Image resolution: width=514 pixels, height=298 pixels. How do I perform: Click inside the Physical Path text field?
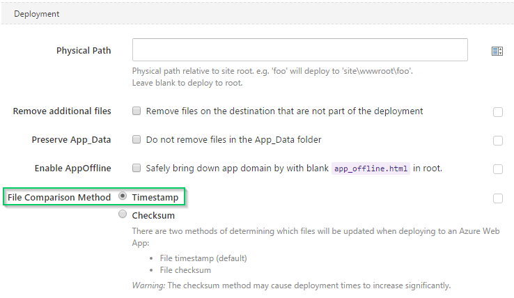tap(300, 50)
